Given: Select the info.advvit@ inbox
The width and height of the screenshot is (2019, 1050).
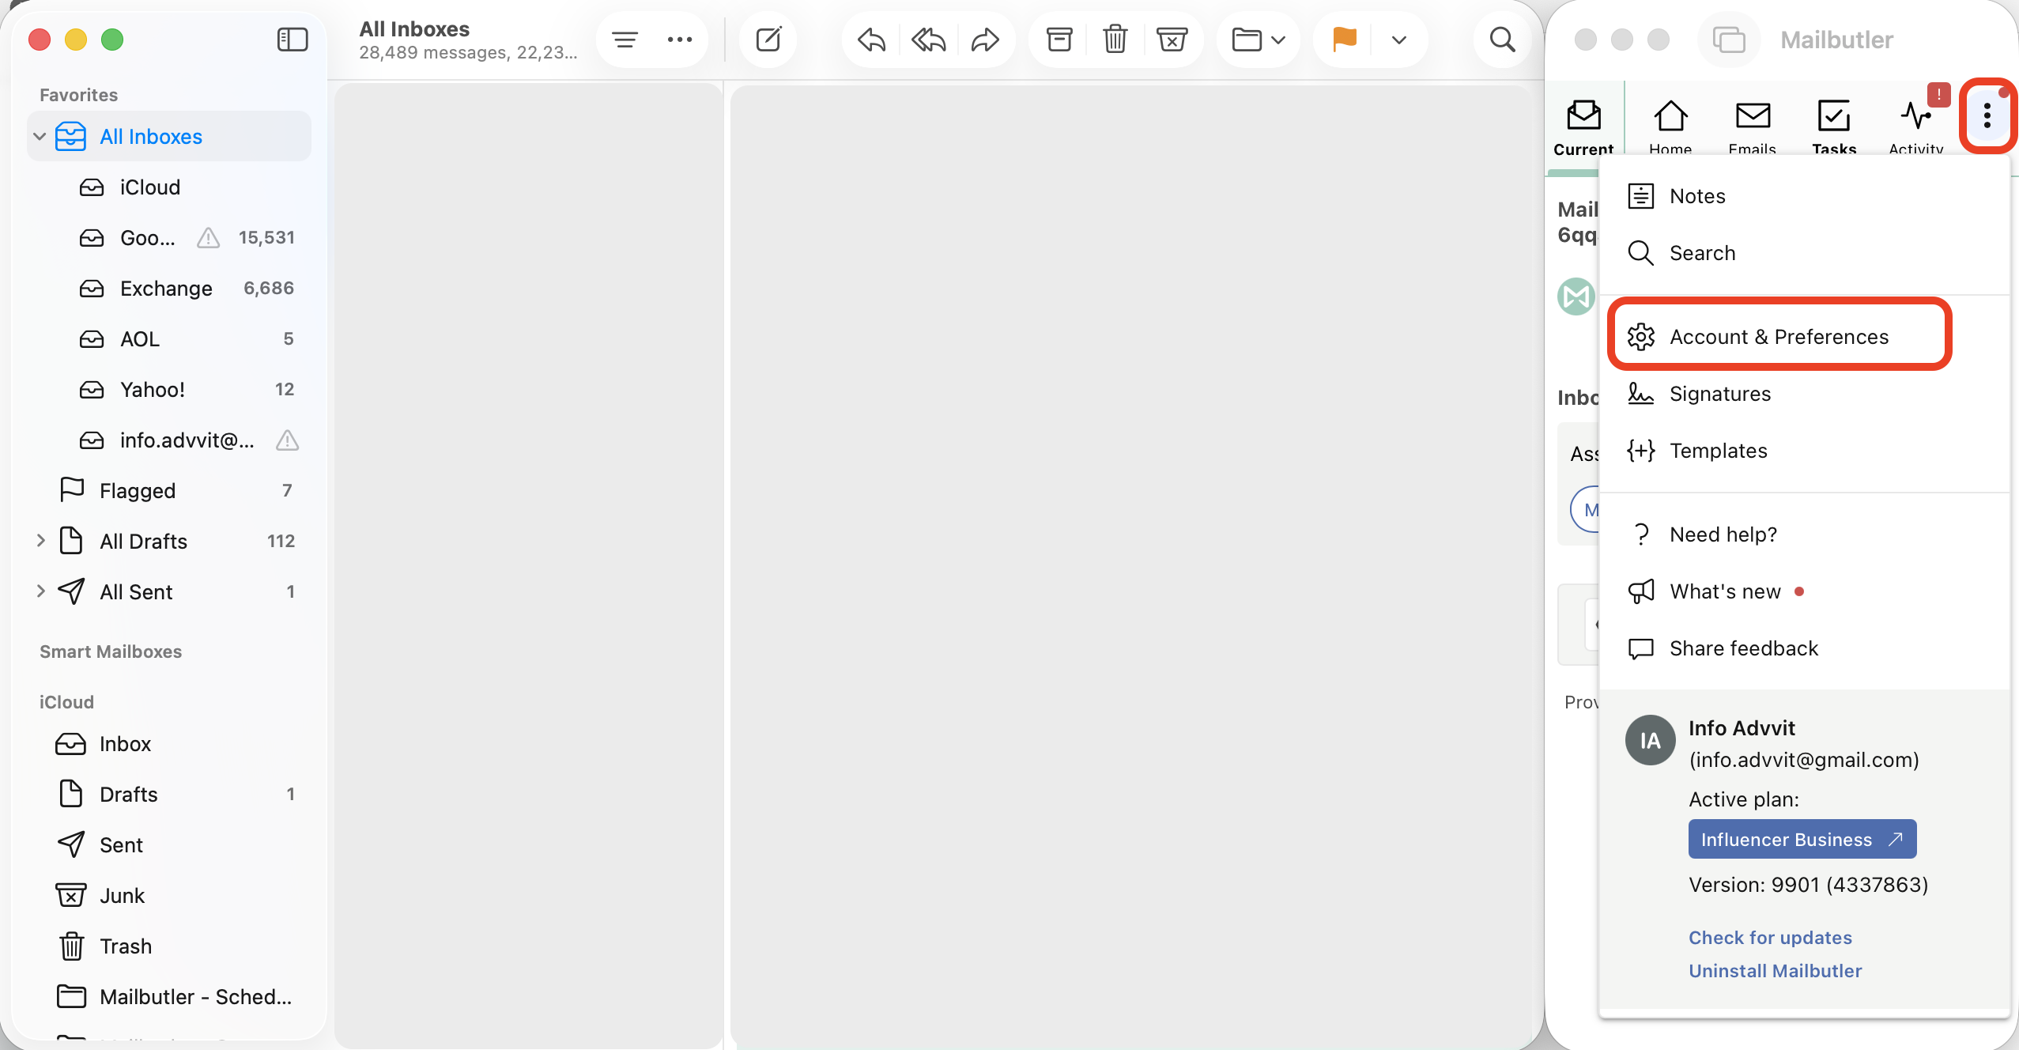Looking at the screenshot, I should (169, 440).
